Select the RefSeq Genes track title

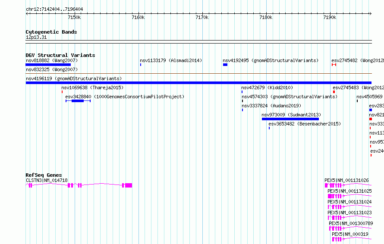(x=44, y=175)
